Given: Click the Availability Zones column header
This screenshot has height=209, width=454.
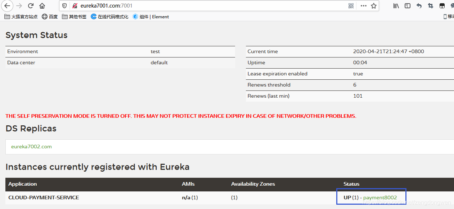Looking at the screenshot, I should coord(253,184).
